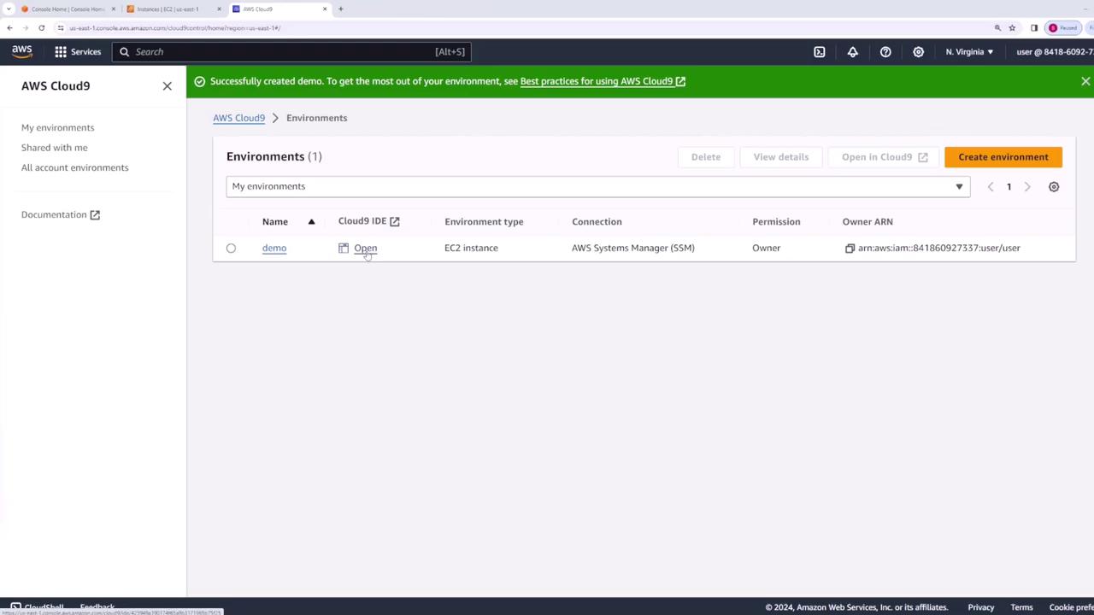The image size is (1094, 615).
Task: Select the AWS Cloud9 browser tab
Action: [x=279, y=9]
